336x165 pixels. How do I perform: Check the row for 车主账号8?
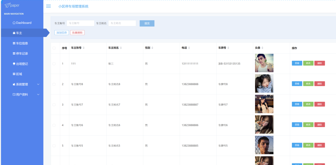coord(54,84)
